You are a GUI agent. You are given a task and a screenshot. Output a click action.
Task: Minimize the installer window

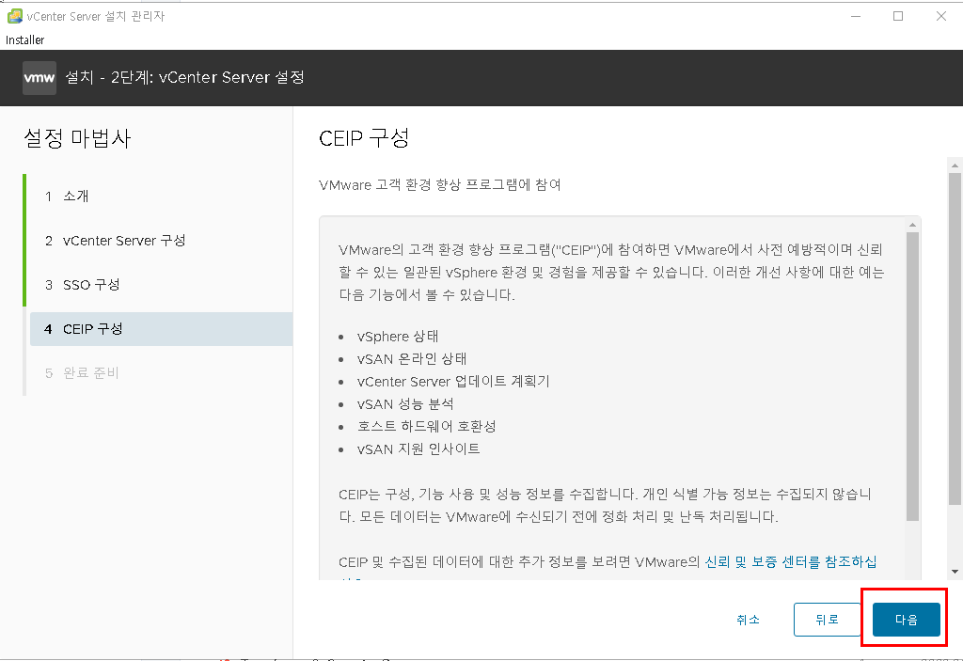coord(856,16)
